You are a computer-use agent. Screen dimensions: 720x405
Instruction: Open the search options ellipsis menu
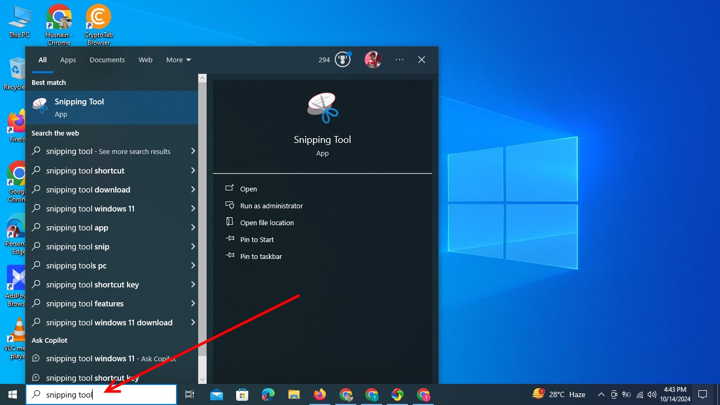coord(400,60)
